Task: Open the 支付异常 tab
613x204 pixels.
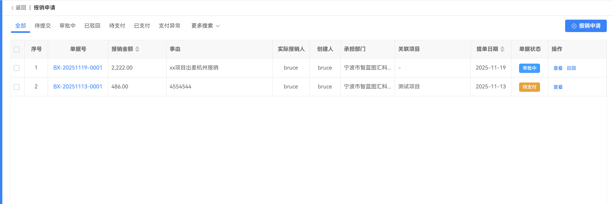Action: 169,26
